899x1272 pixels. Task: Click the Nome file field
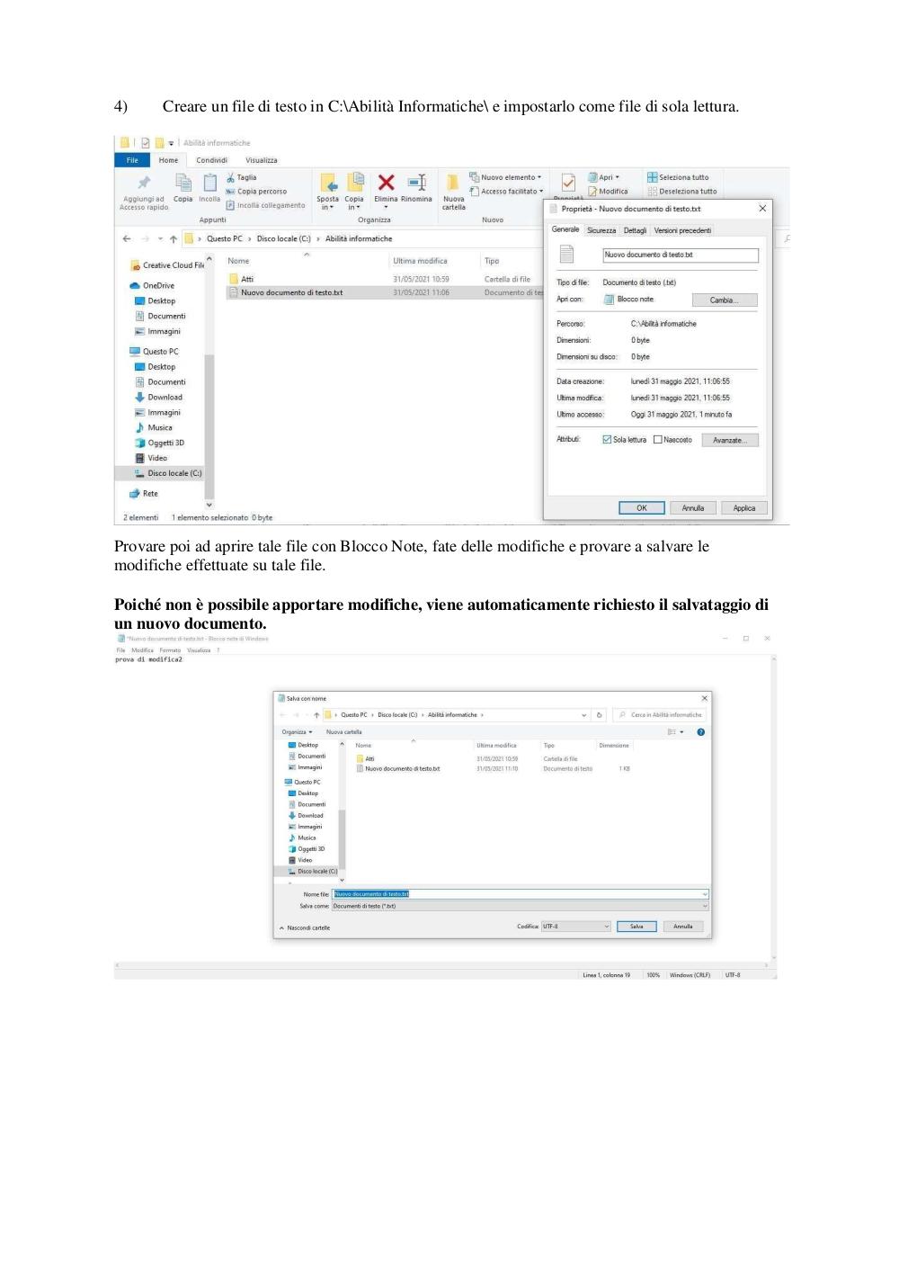(x=521, y=894)
